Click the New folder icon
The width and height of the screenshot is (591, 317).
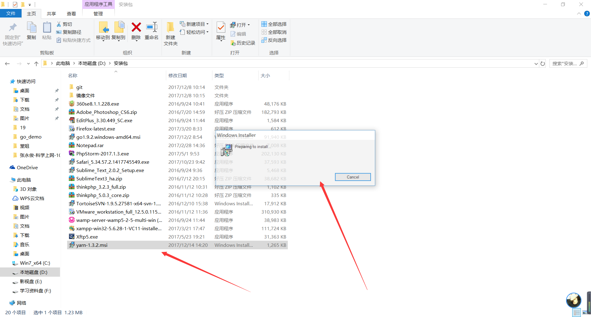tap(170, 27)
